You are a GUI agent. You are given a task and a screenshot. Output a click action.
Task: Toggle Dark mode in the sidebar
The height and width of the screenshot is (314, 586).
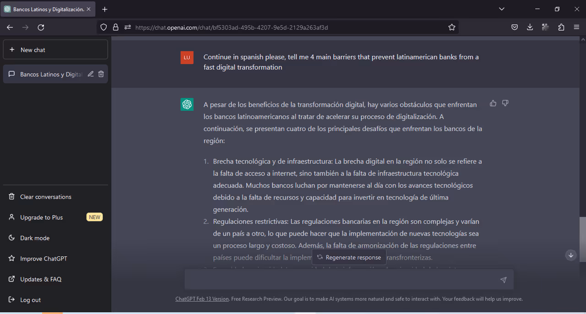tap(55, 238)
